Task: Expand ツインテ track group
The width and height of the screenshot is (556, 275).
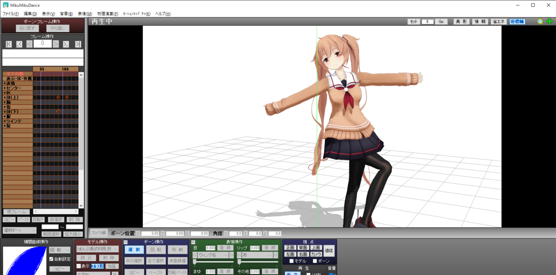Action: (5, 121)
